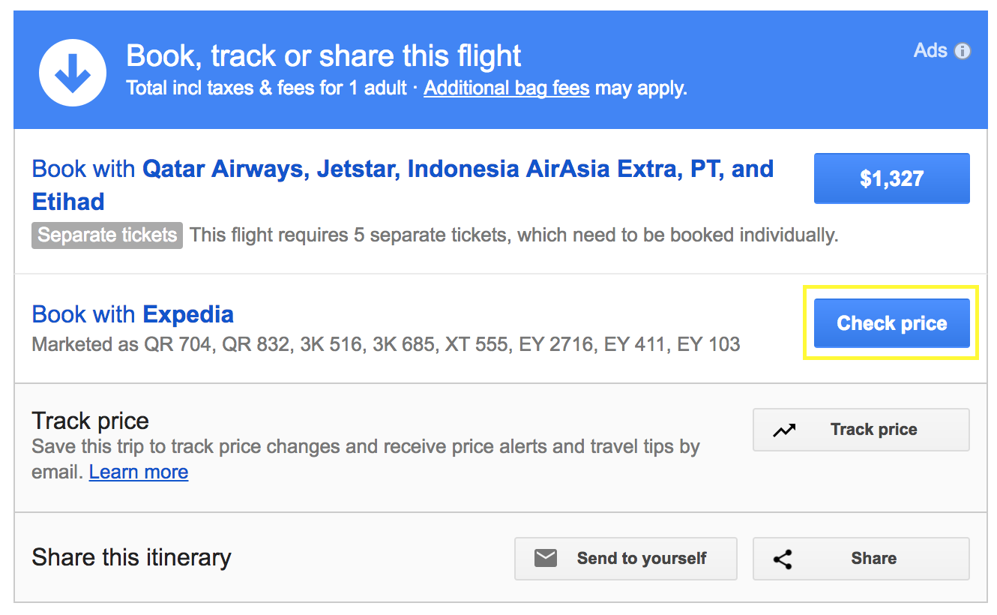Click the Ads label text
997x615 pixels.
click(931, 51)
